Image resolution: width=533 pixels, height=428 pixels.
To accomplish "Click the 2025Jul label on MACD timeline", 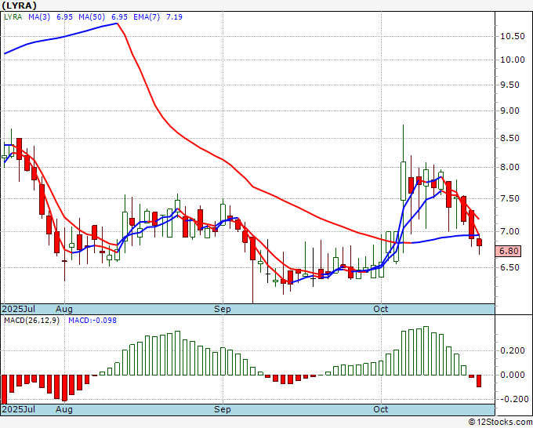I will pos(17,409).
